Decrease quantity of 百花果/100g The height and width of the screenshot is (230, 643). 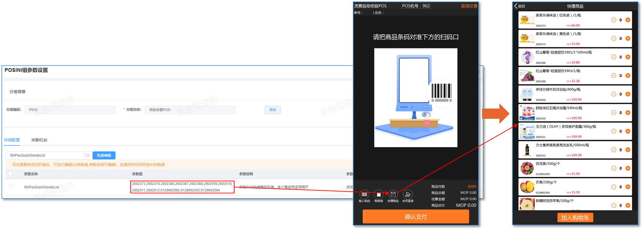tap(613, 169)
